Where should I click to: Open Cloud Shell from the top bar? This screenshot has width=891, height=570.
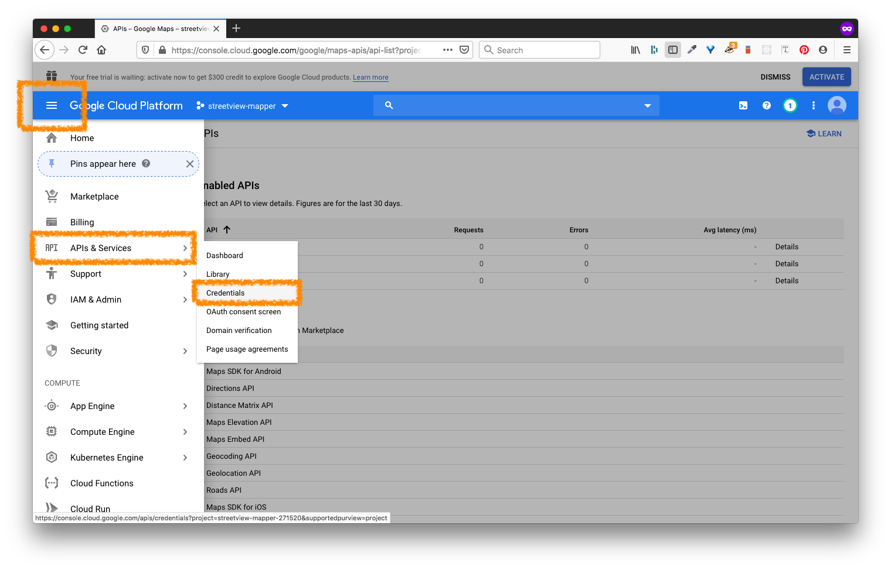coord(743,105)
